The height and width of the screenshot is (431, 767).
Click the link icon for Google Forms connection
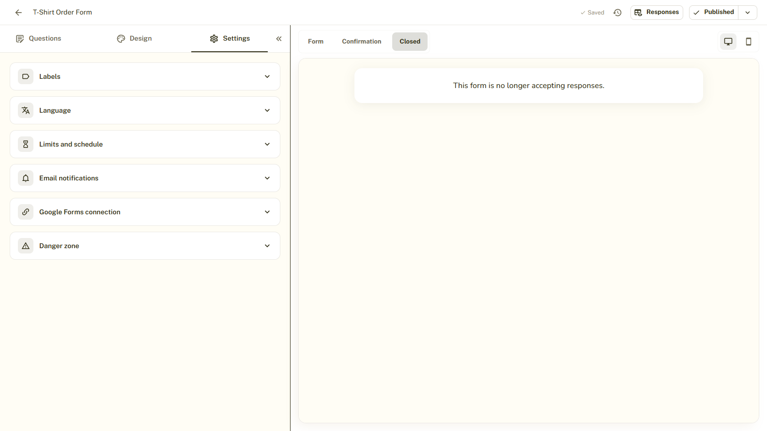click(26, 212)
